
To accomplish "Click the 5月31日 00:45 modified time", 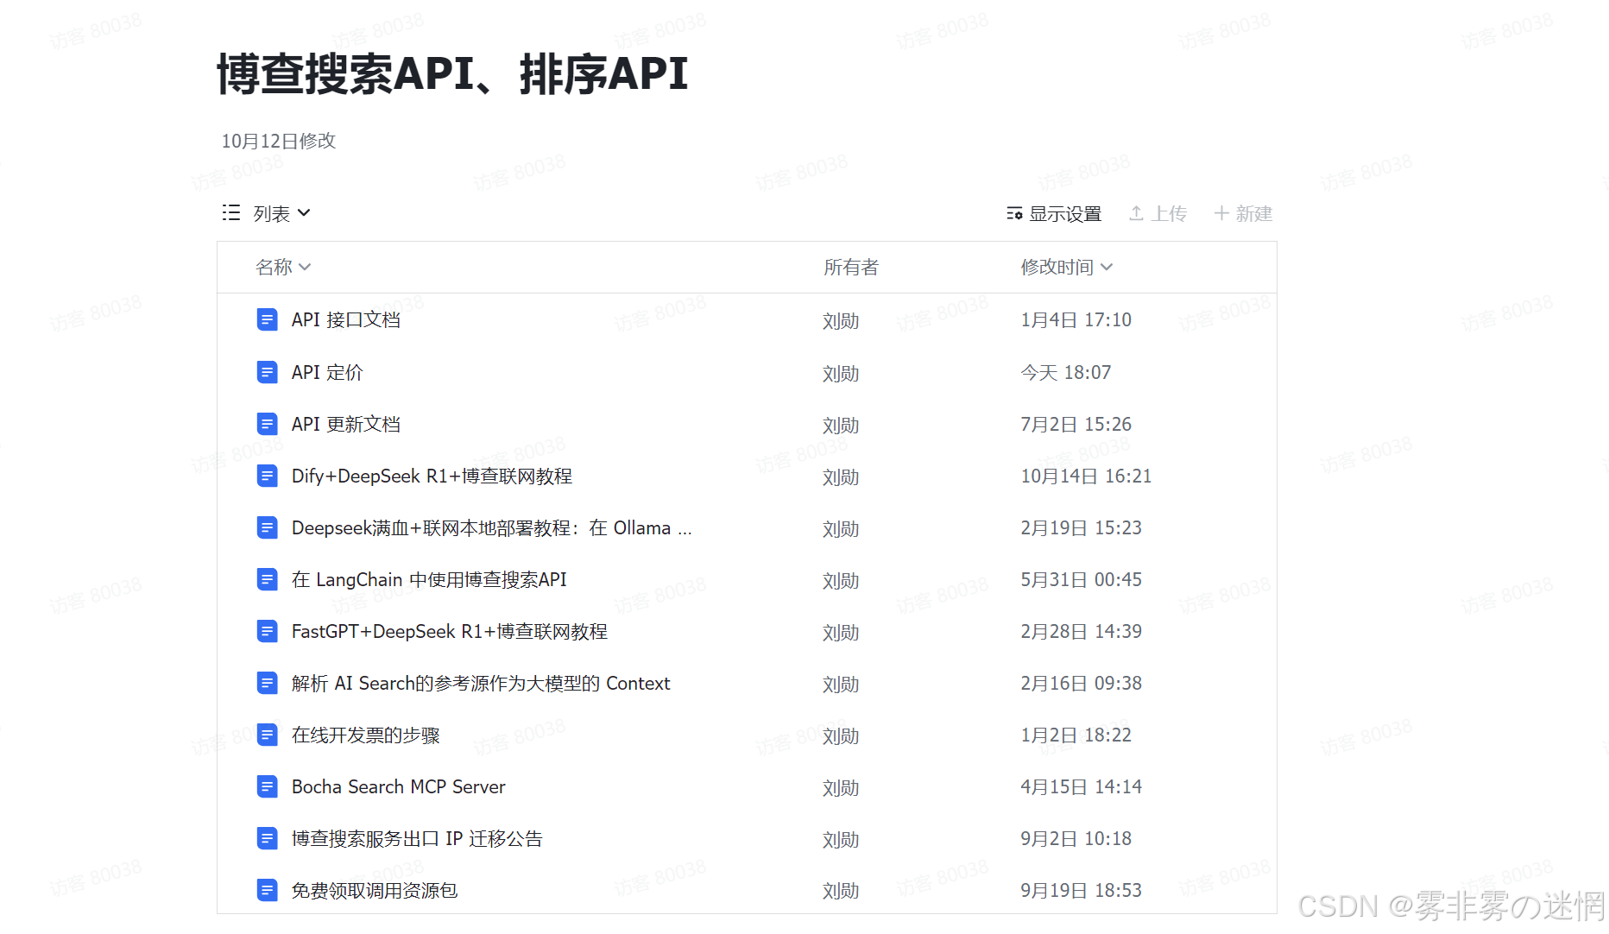I will (x=1081, y=579).
